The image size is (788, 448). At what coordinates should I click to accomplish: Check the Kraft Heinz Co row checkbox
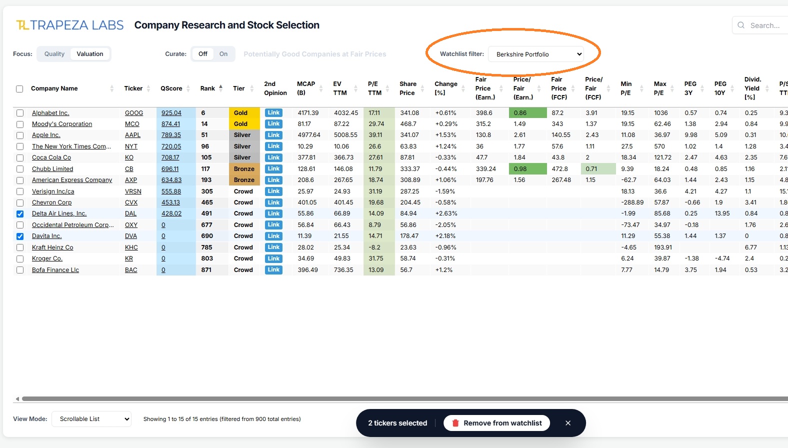pyautogui.click(x=20, y=247)
